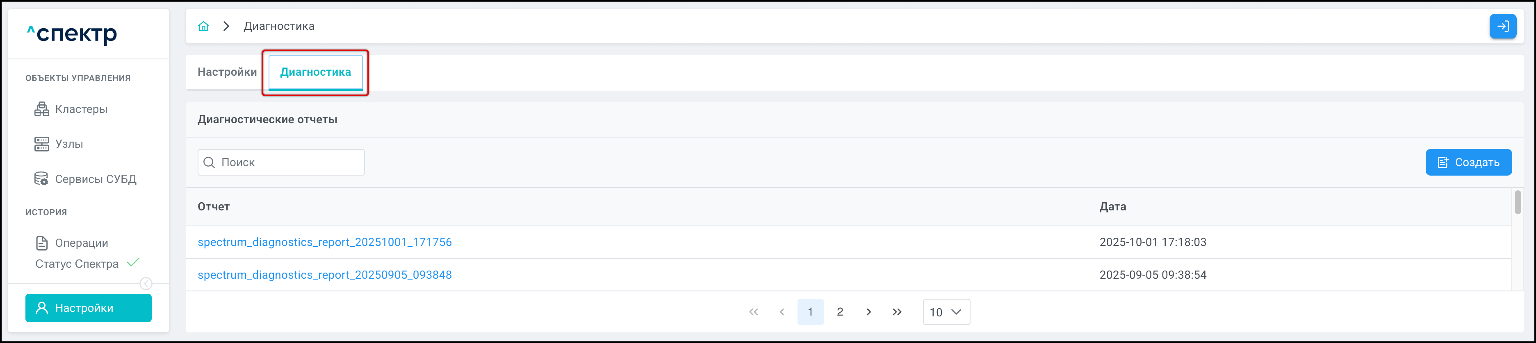Open the page size dropdown showing 10
The image size is (1536, 343).
[946, 312]
